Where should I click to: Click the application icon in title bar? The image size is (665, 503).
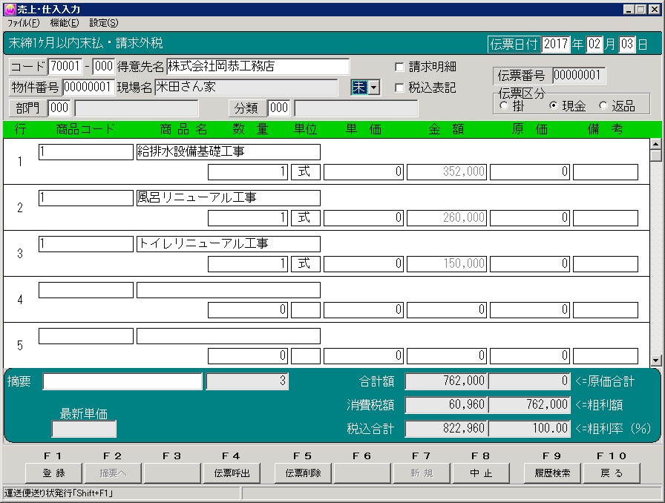click(10, 9)
